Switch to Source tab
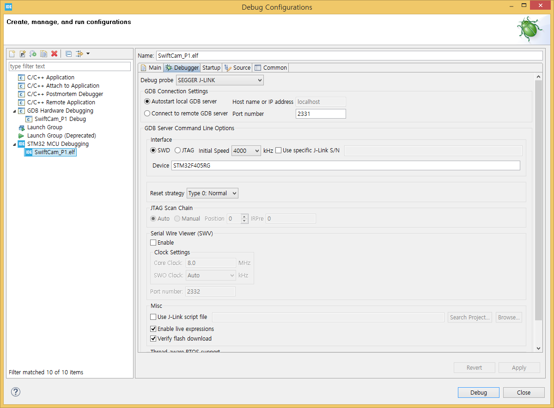Screen dimensions: 554x408 pyautogui.click(x=237, y=68)
